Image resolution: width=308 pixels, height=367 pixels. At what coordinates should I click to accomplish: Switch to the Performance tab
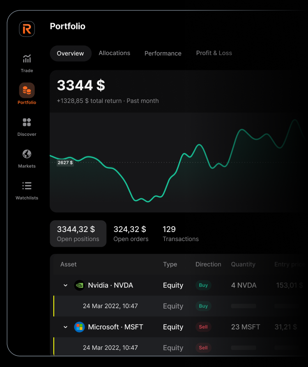point(163,53)
